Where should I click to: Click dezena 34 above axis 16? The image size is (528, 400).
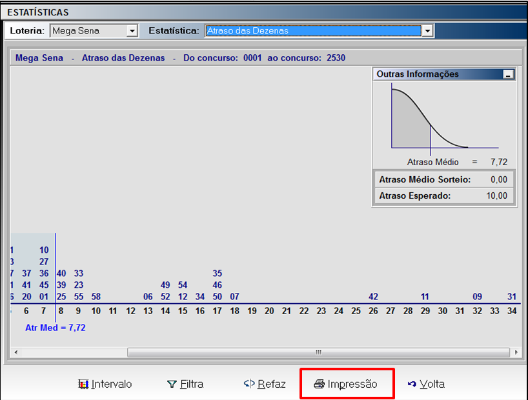point(199,297)
